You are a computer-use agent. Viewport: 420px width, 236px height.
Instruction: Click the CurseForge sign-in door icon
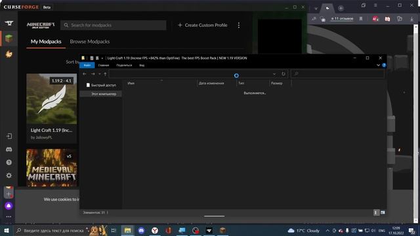(x=9, y=136)
